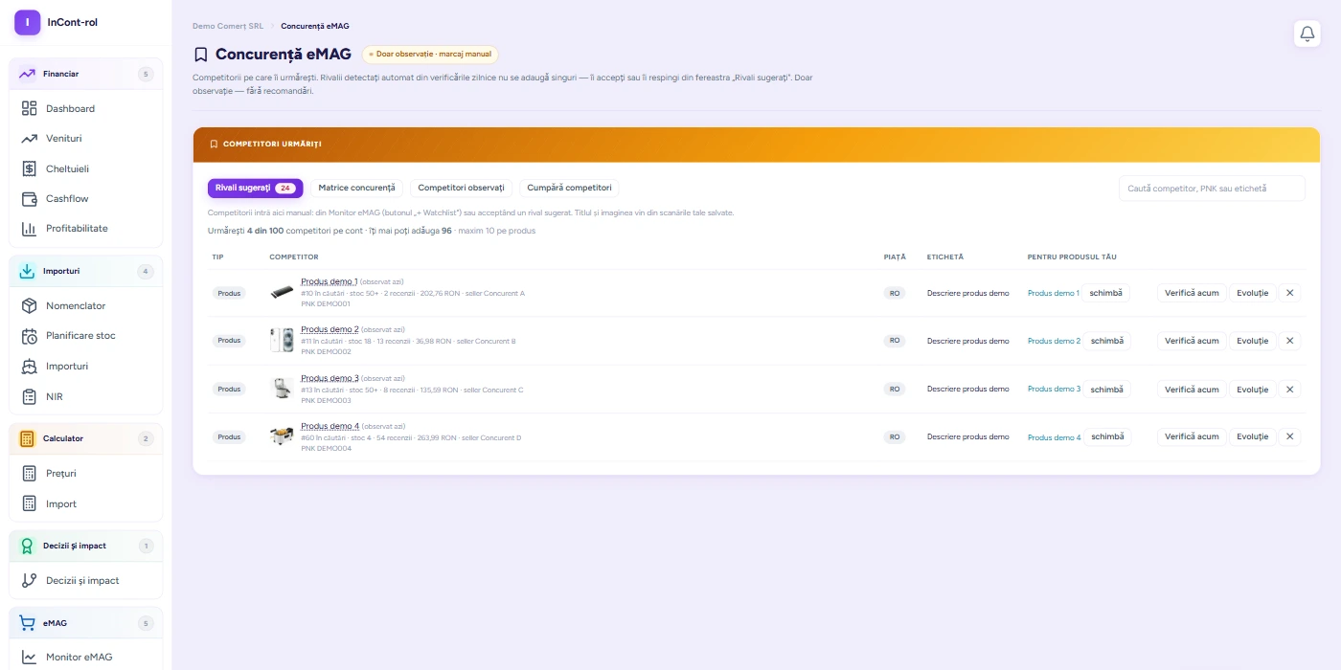
Task: Collapse the Importuri sidebar section header
Action: (x=86, y=271)
